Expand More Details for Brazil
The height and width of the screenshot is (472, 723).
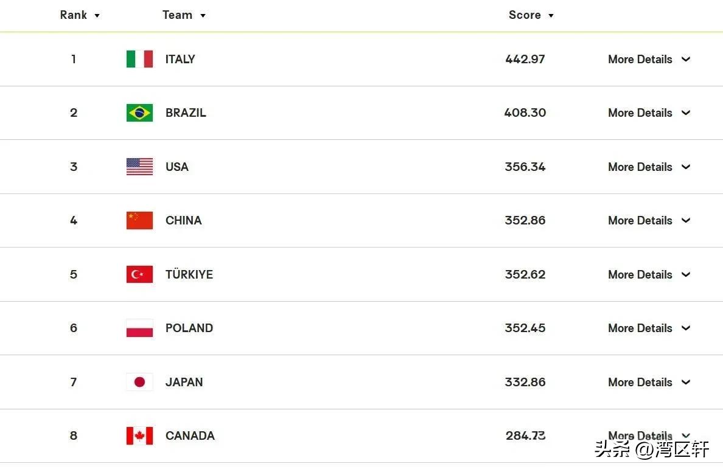(649, 113)
